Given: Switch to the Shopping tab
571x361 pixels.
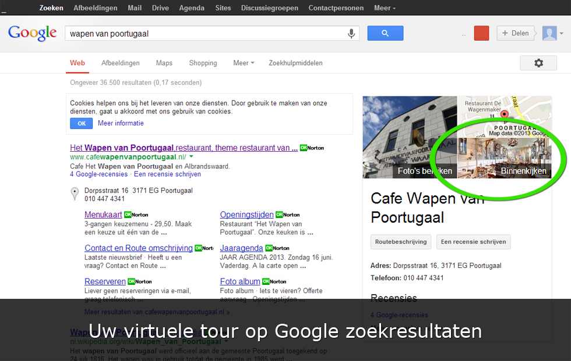Looking at the screenshot, I should point(203,63).
